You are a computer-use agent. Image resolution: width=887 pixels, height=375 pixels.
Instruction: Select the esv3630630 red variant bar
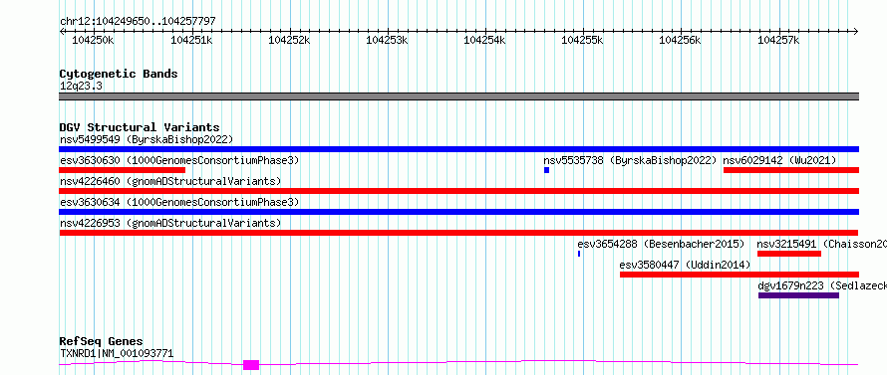[x=123, y=170]
